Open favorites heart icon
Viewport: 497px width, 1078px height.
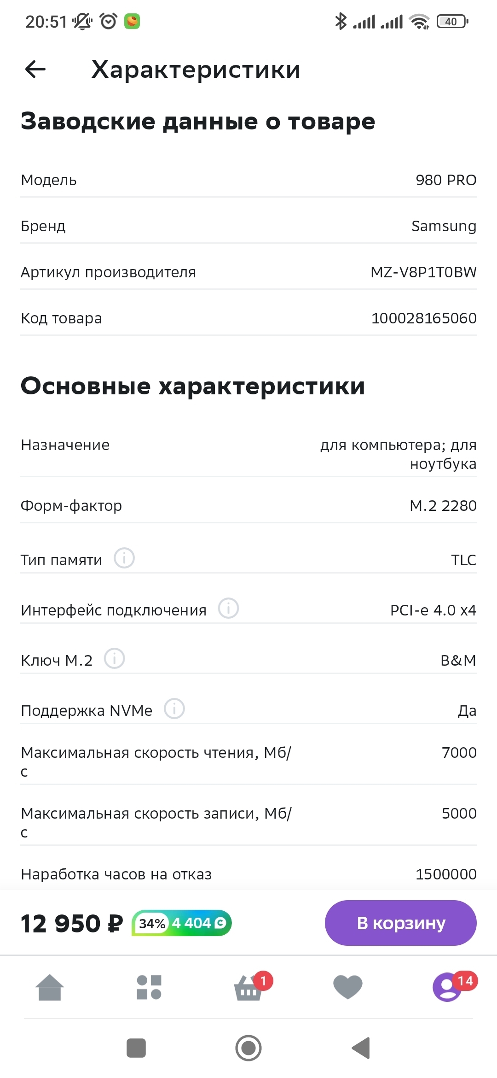[x=348, y=988]
